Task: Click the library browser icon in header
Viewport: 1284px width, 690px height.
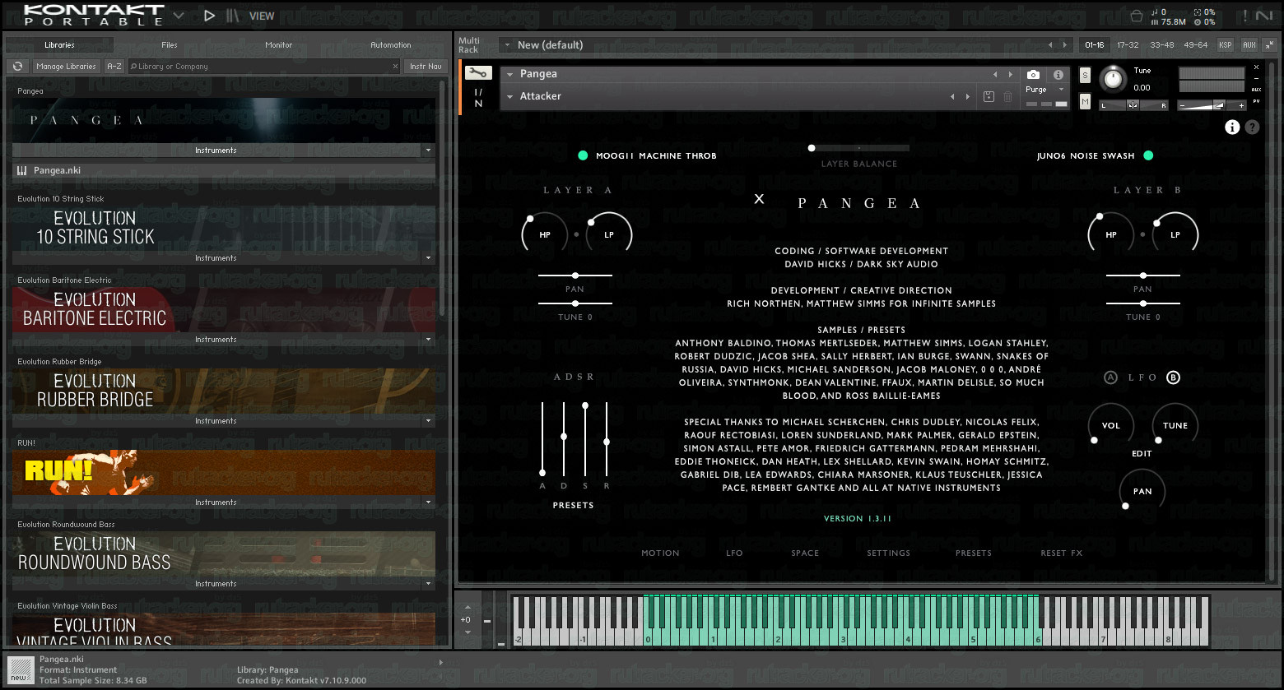Action: pos(233,16)
